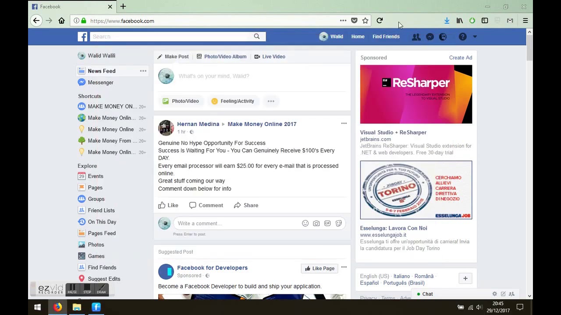Open the Friend Requests icon
The height and width of the screenshot is (315, 561).
tap(416, 37)
